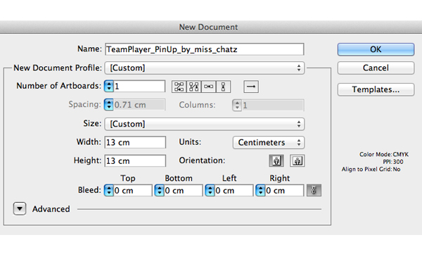Click the Right bleed stepper arrows
This screenshot has height=254, width=422.
pyautogui.click(x=260, y=191)
